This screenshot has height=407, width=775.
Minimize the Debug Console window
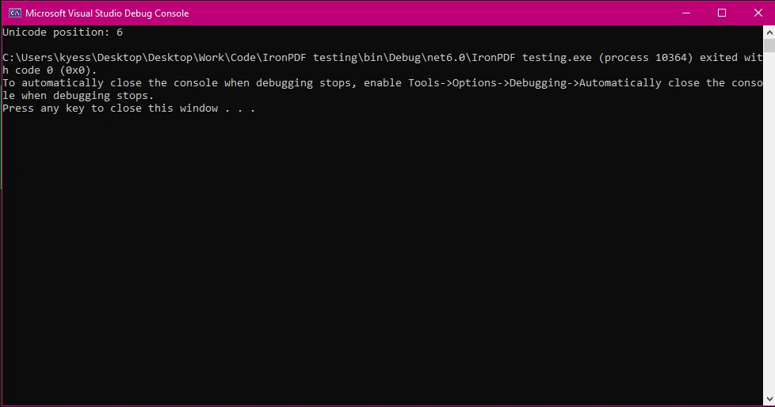pyautogui.click(x=685, y=13)
